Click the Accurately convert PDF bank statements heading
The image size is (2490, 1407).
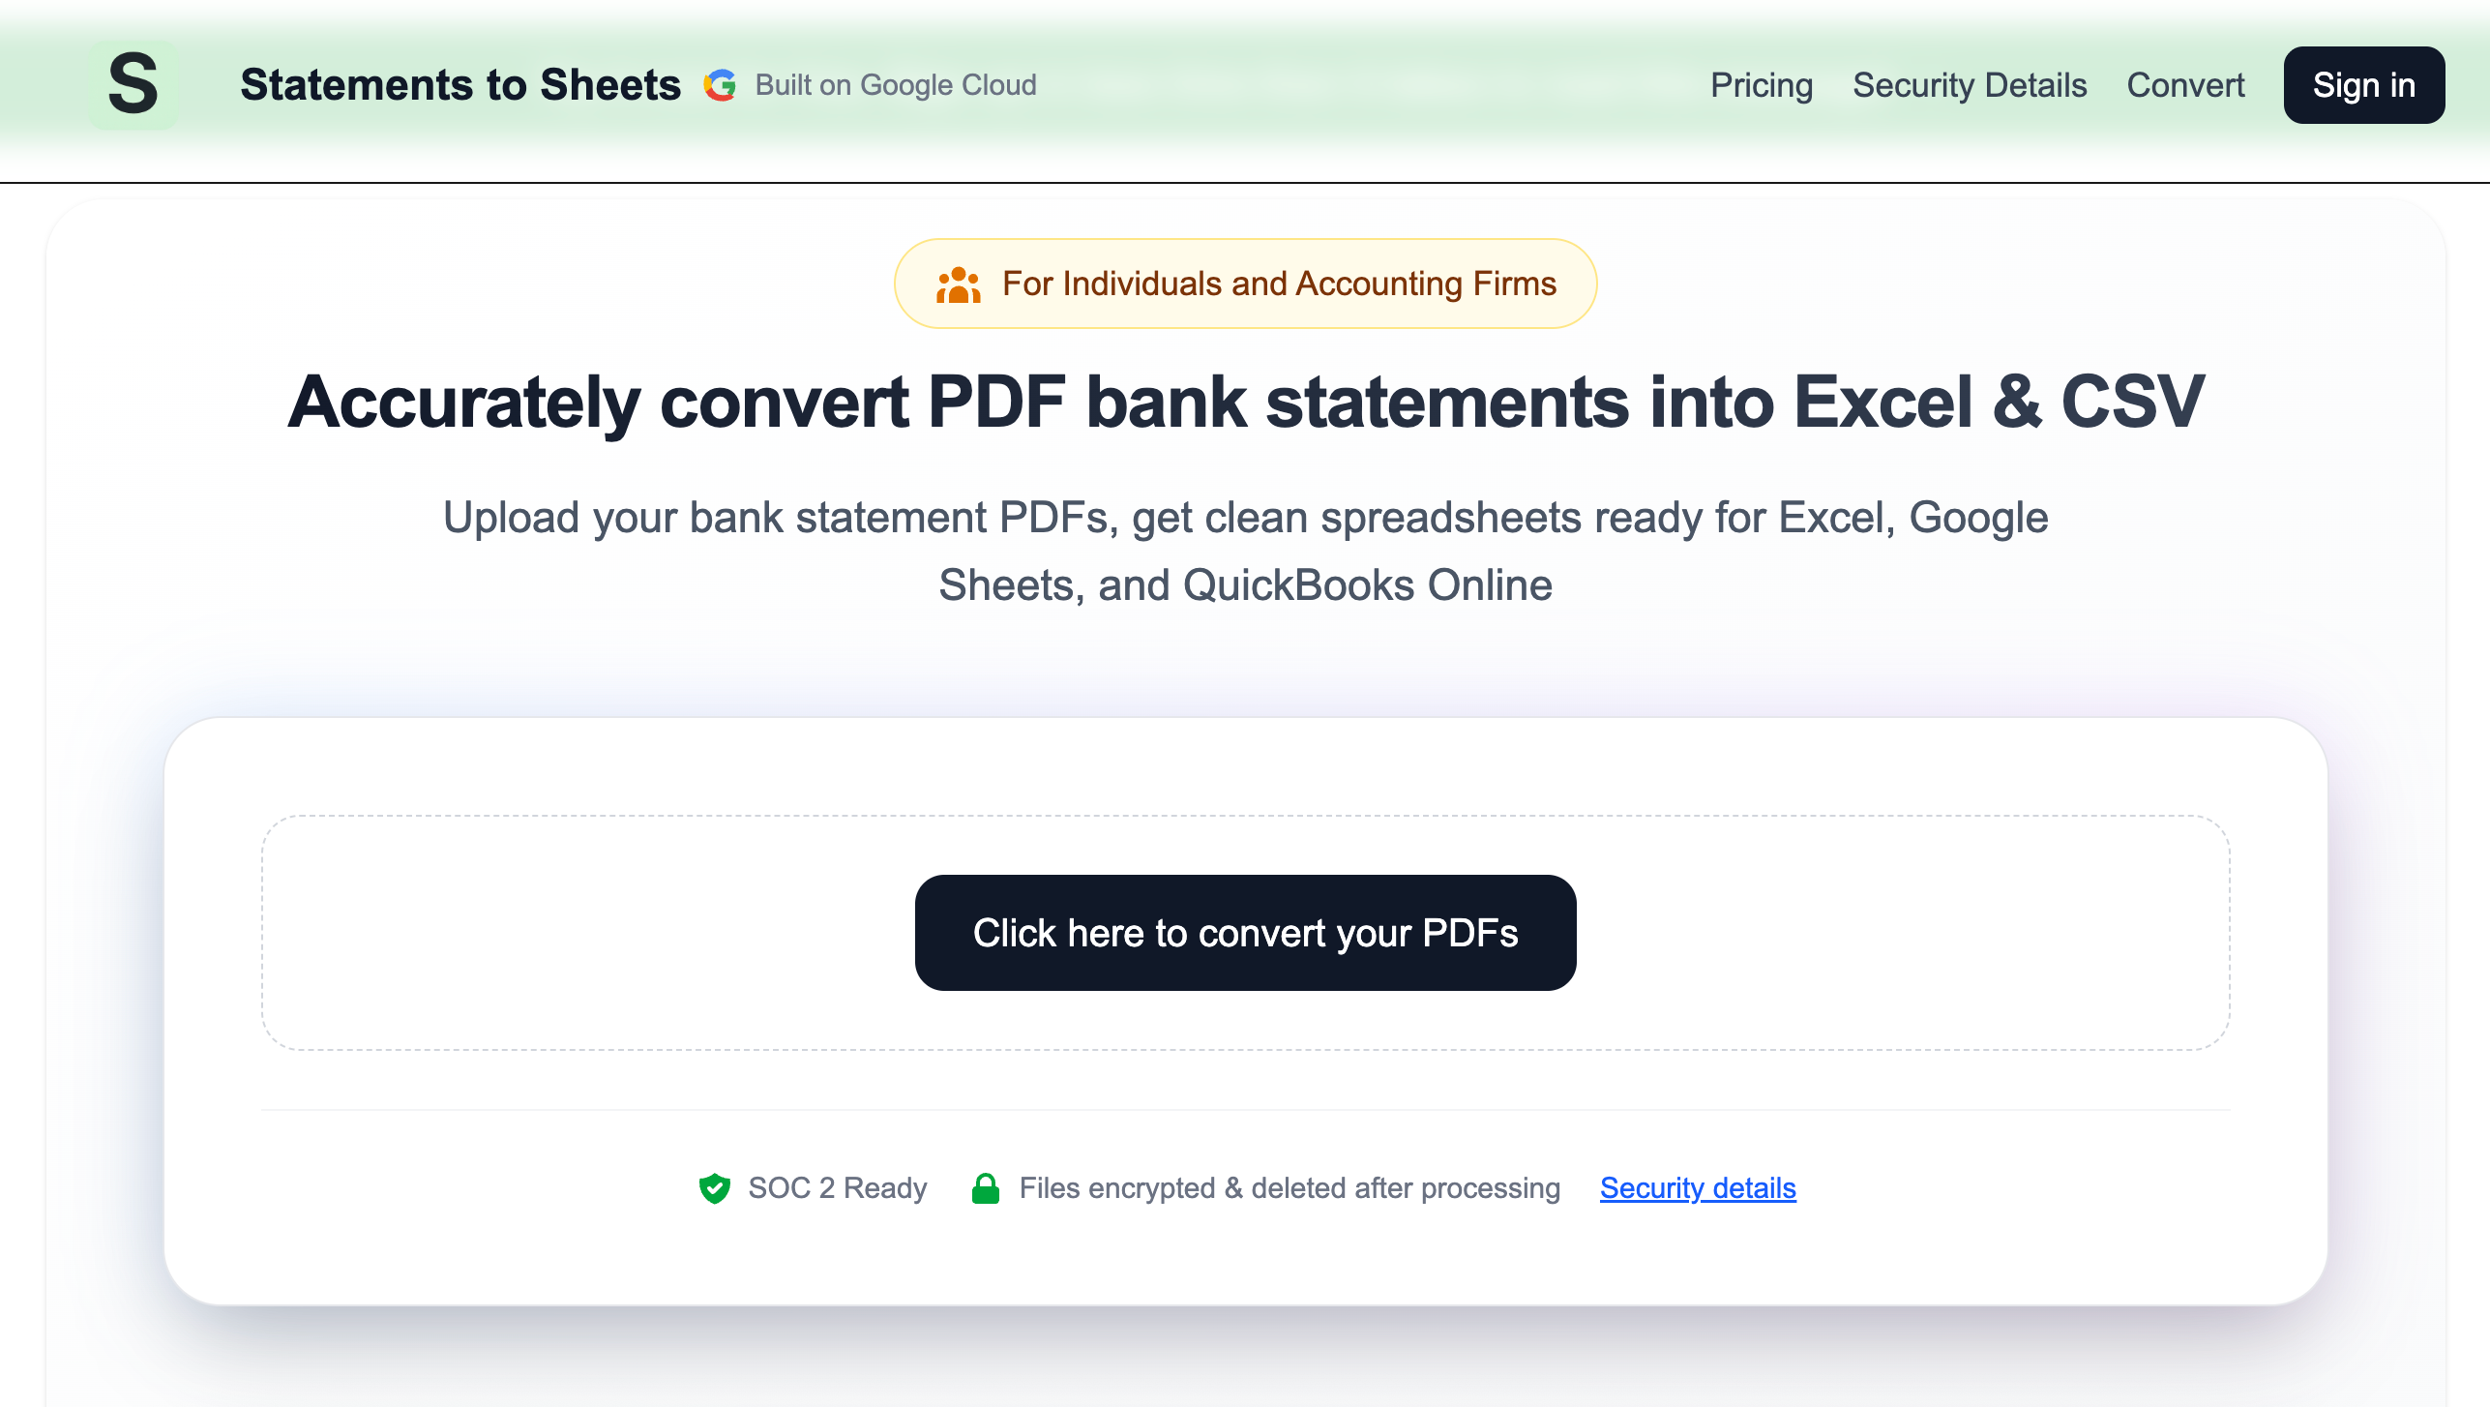point(1245,403)
